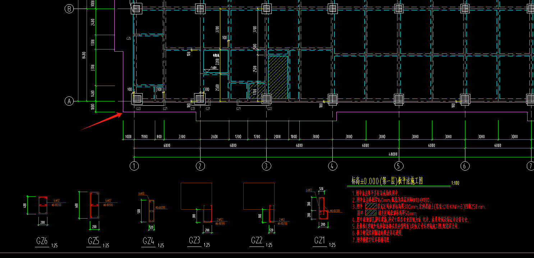Click the red-bordered hatch sample in note 3
The height and width of the screenshot is (258, 534).
(x=370, y=207)
